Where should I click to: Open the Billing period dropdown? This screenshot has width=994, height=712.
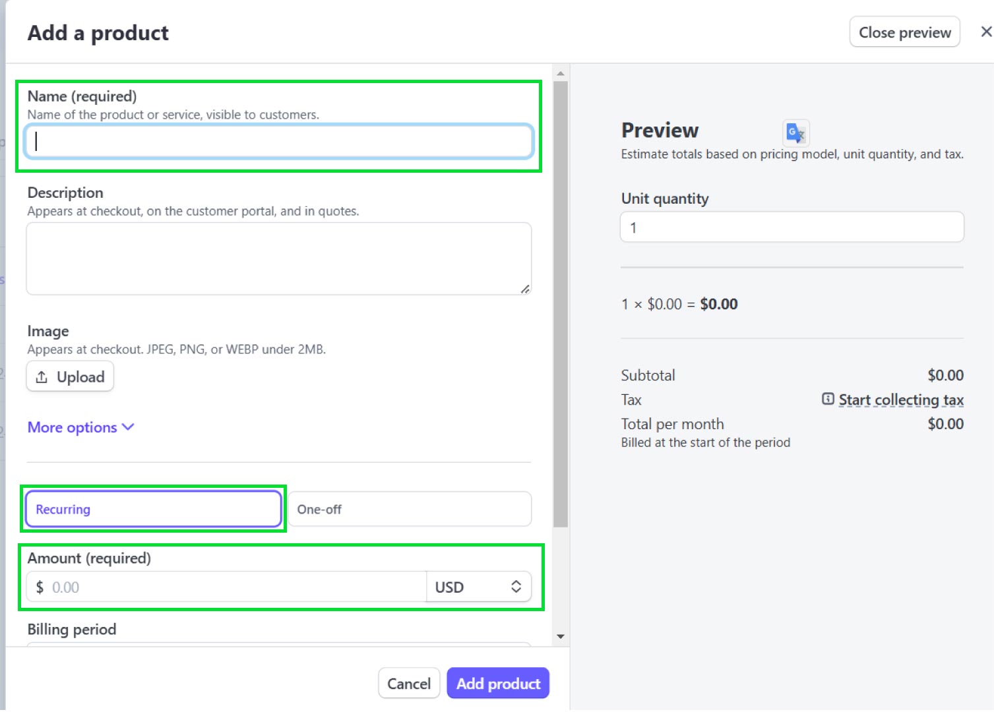click(277, 648)
